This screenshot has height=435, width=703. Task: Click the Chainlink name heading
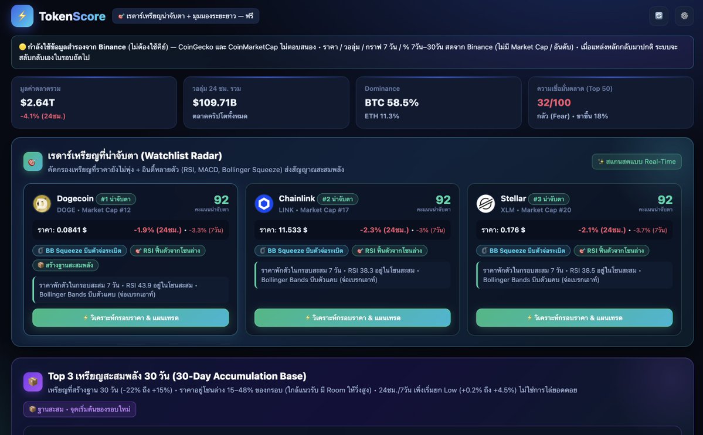(297, 198)
